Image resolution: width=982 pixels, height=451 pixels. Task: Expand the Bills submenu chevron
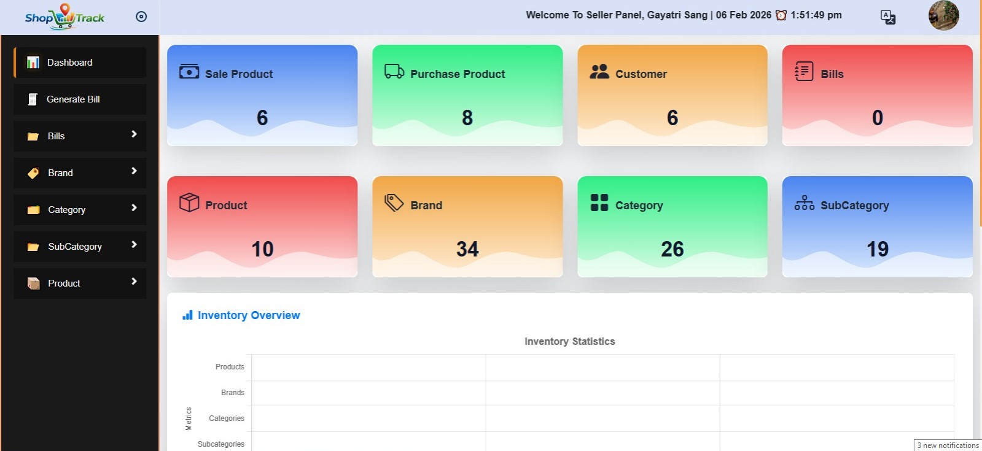(x=134, y=134)
